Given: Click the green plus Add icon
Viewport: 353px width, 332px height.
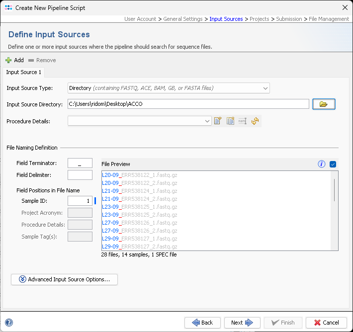Looking at the screenshot, I should [8, 60].
